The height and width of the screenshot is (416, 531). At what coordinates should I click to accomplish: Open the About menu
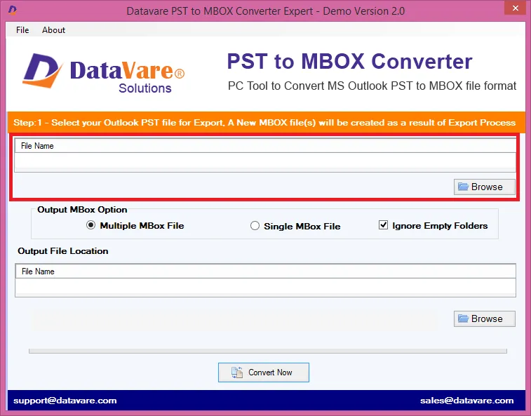[x=53, y=30]
